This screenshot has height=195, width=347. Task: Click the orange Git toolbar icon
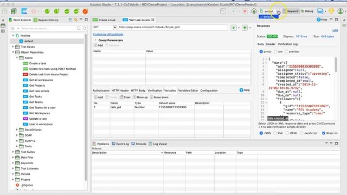click(x=34, y=11)
